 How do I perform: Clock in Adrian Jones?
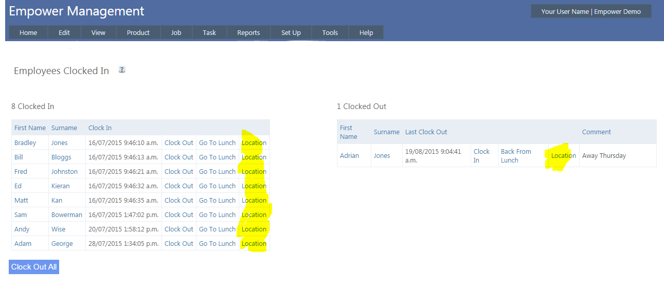481,156
